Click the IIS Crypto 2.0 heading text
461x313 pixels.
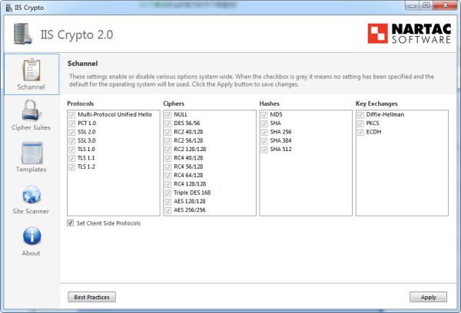(x=77, y=35)
